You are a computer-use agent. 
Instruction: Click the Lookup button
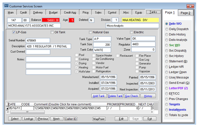(x=29, y=119)
